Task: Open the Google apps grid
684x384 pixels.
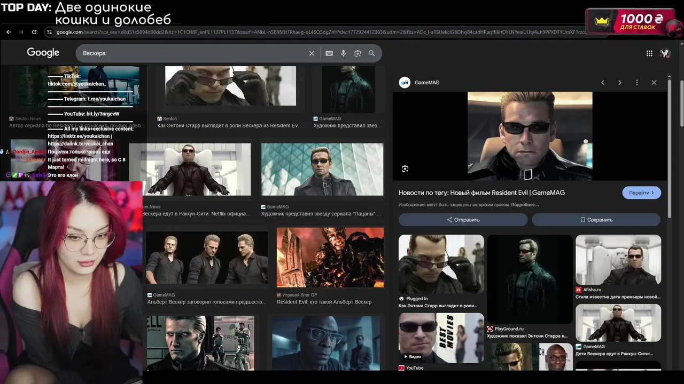Action: [649, 53]
